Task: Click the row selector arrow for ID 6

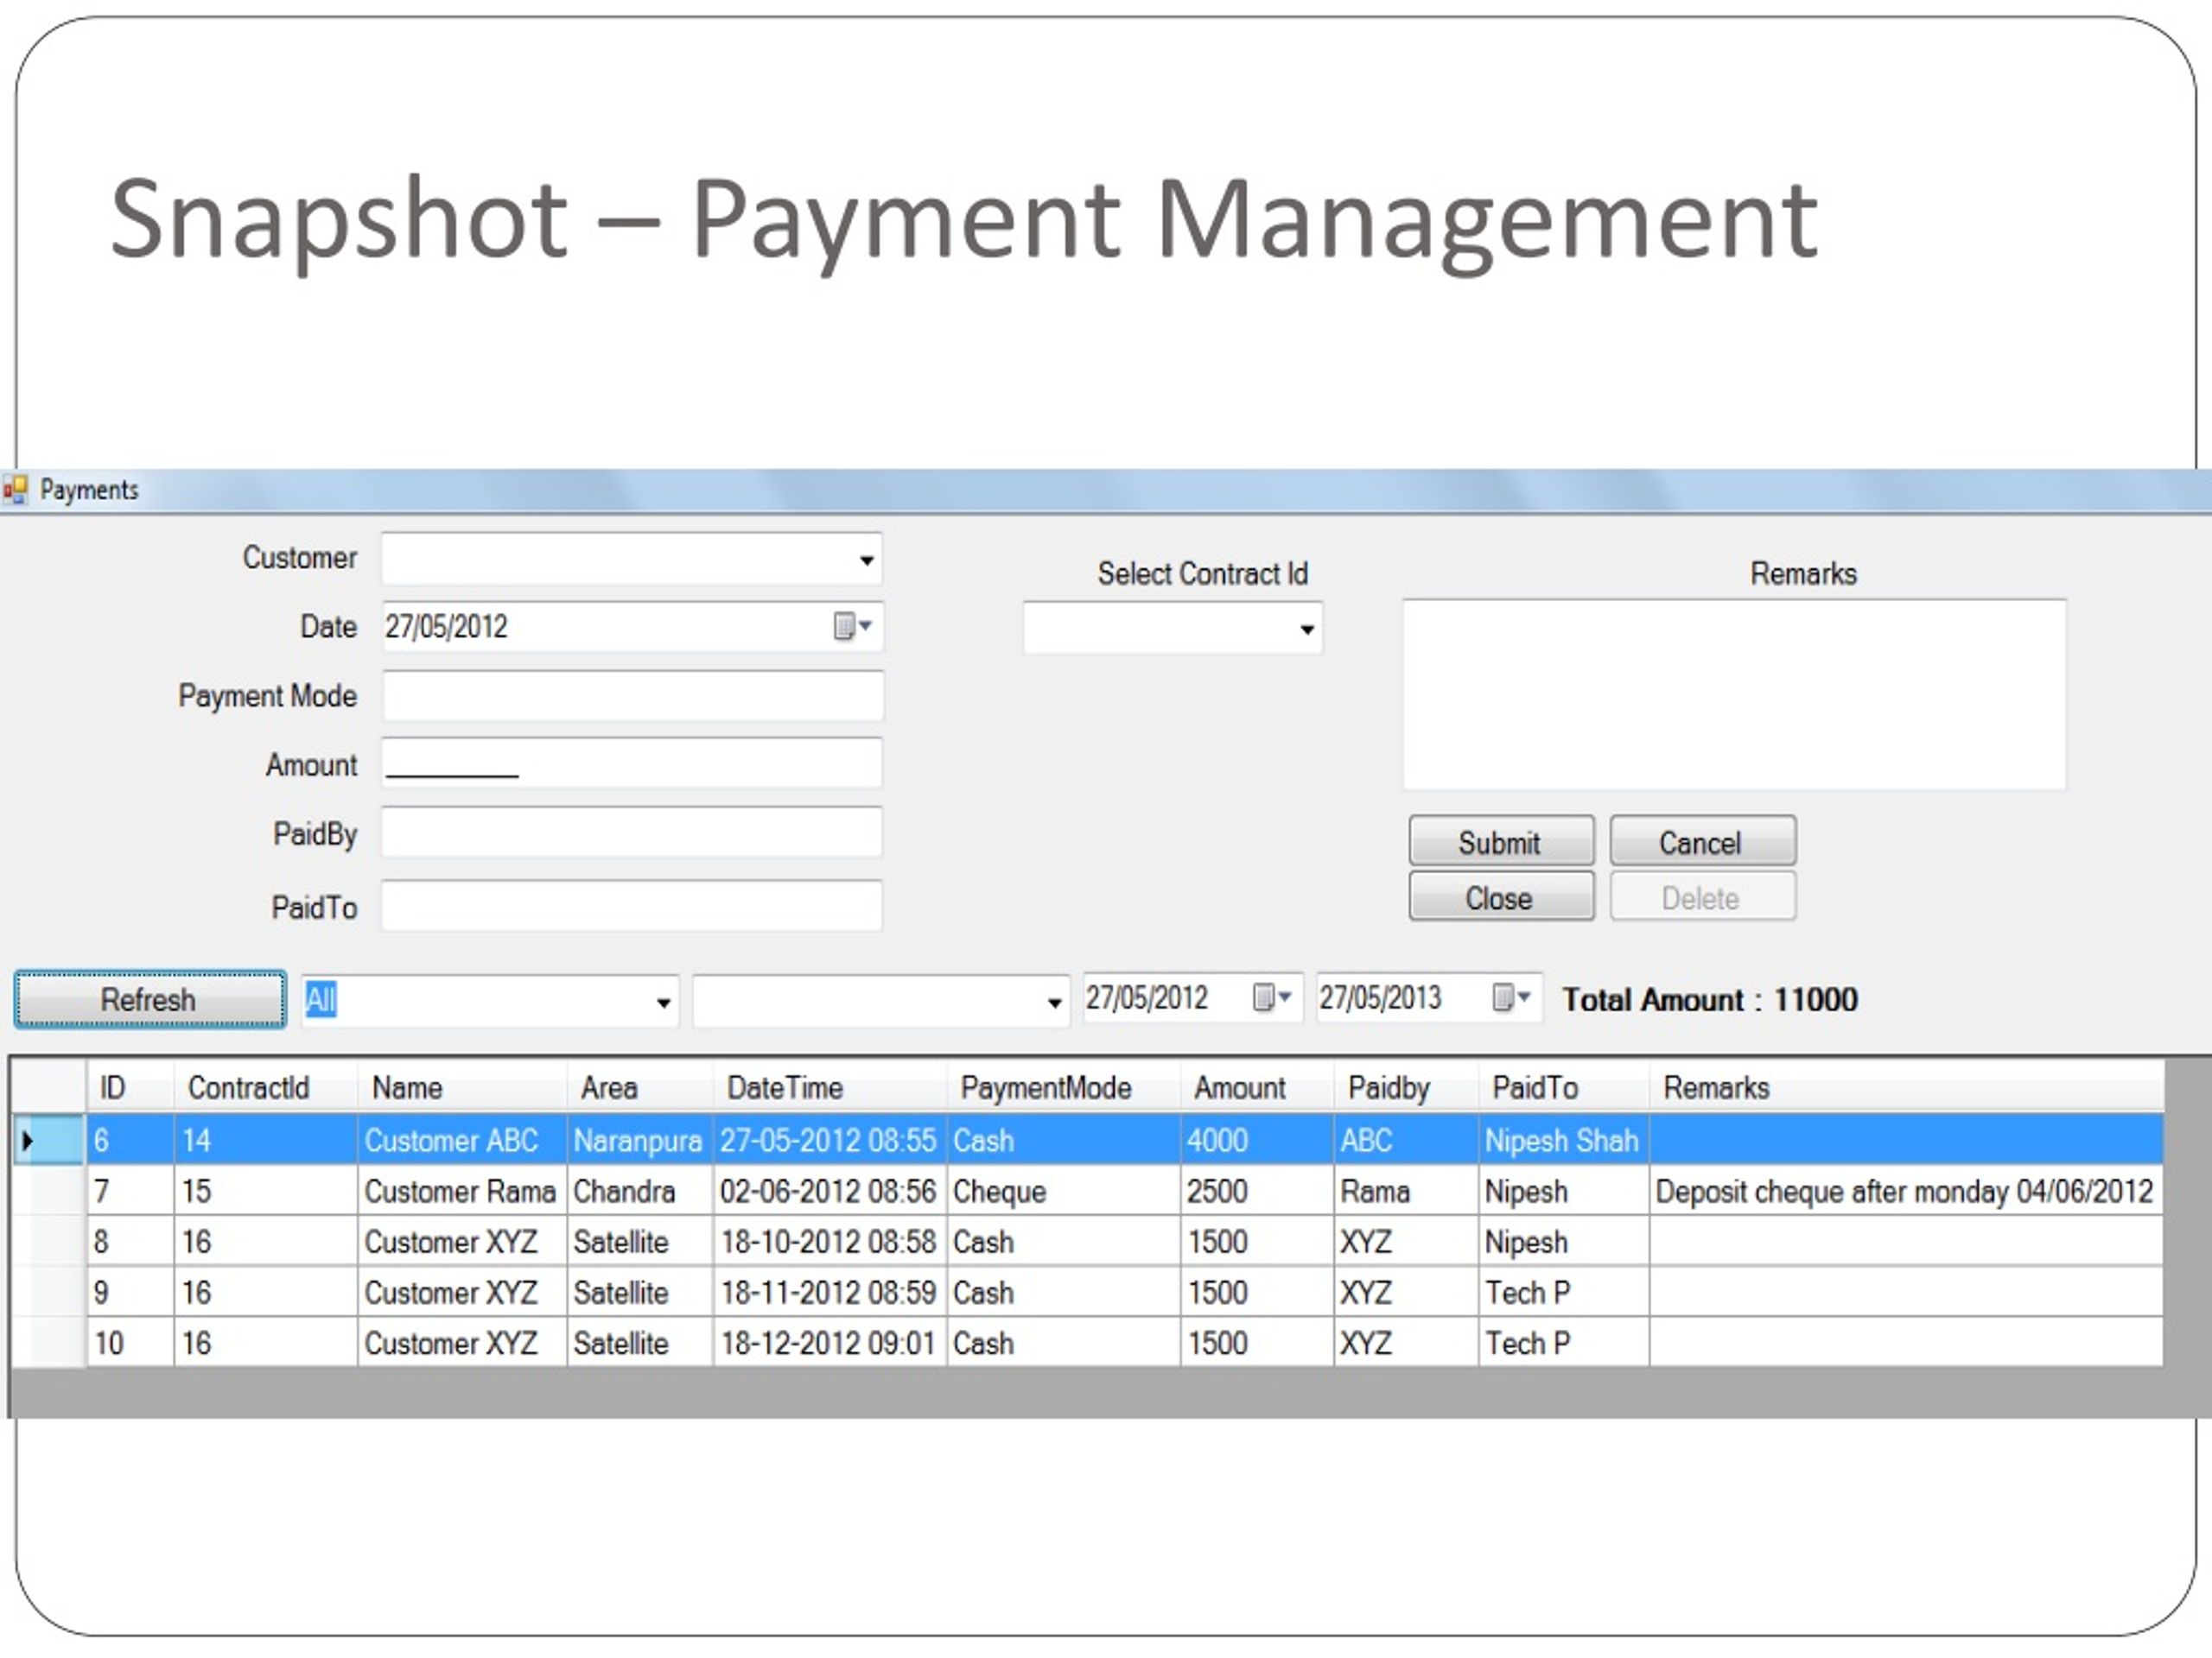Action: coord(27,1139)
